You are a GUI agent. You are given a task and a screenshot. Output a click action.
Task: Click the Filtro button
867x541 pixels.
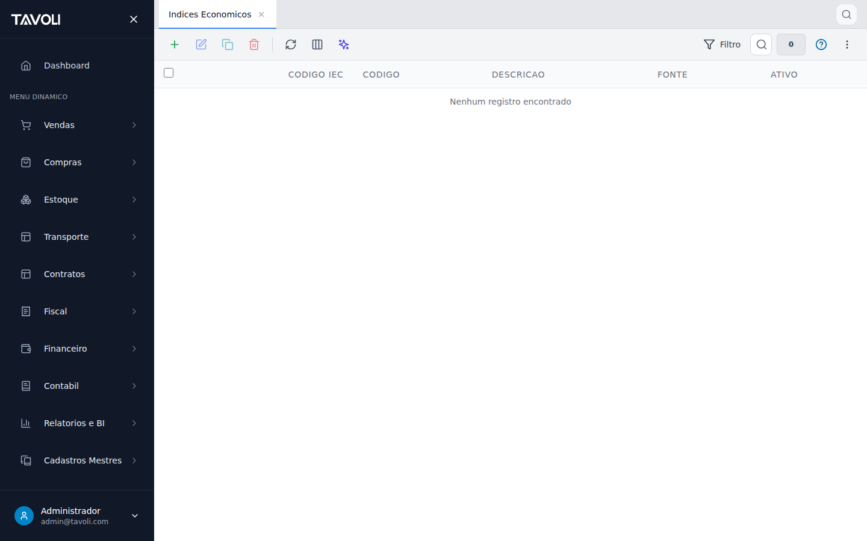722,44
